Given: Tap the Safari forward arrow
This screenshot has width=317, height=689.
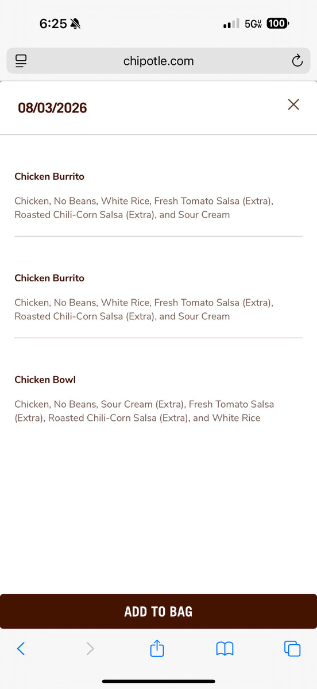Looking at the screenshot, I should point(90,648).
